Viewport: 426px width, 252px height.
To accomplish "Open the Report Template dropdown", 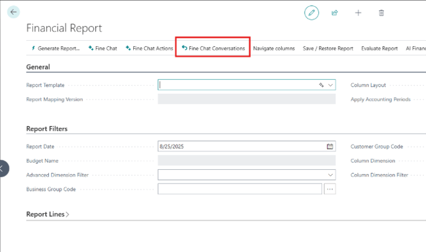I will (331, 85).
